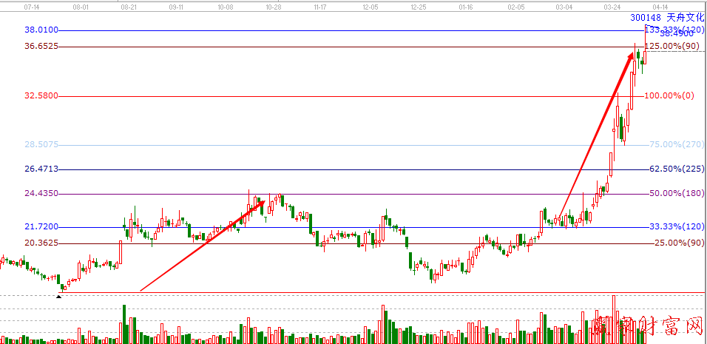Click the 38.0100 price axis label
707x344 pixels.
click(41, 30)
